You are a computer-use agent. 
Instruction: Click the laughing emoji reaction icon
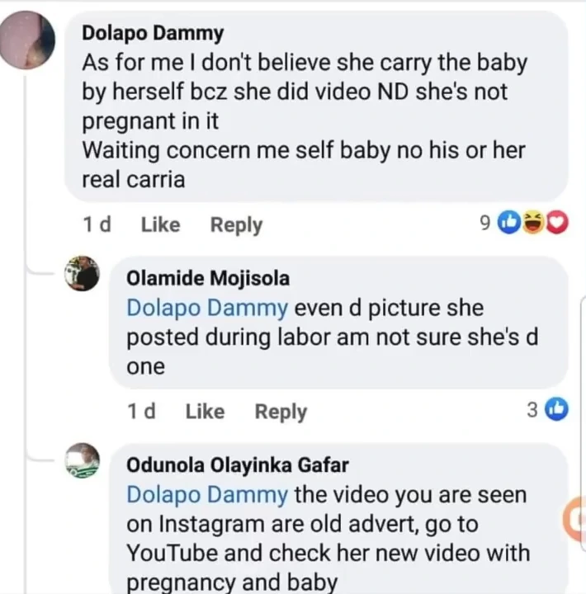533,223
